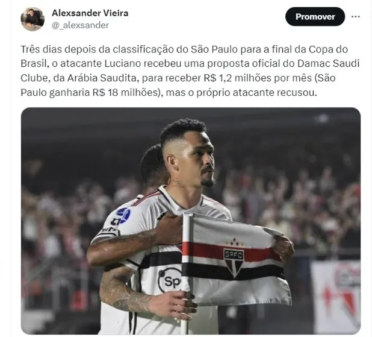Click the Promover button
Viewport: 372px width, 337px height.
(x=315, y=17)
